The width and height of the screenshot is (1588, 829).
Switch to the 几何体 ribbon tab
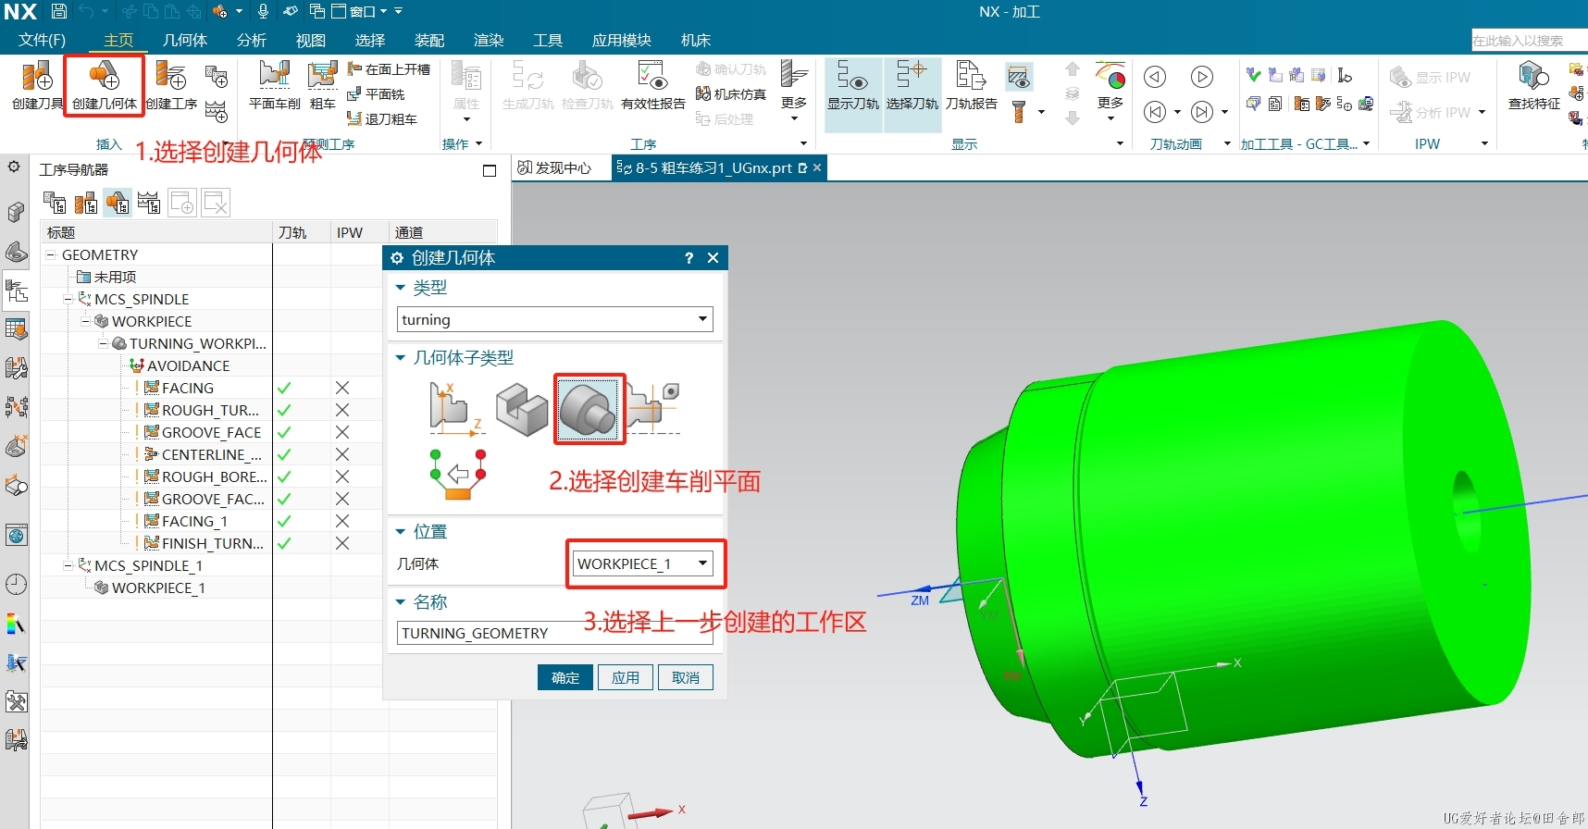[x=185, y=40]
